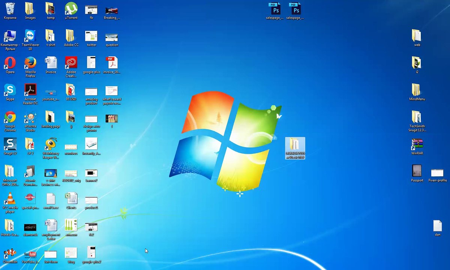450x270 pixels.
Task: Click the TeamViewer 10 shortcut
Action: 30,40
